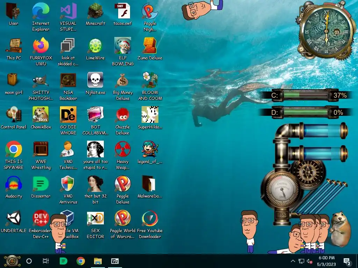
Task: Select VM0 Antivirus shield icon
Action: (x=68, y=190)
